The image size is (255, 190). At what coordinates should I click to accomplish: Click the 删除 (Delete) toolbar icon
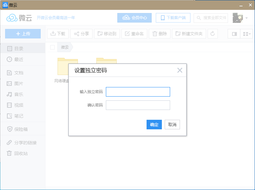[x=160, y=34]
